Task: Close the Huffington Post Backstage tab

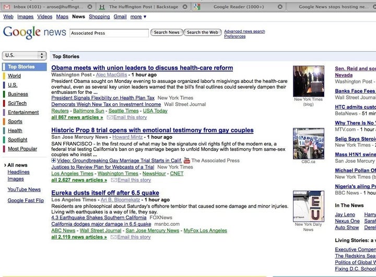Action: 185,7
